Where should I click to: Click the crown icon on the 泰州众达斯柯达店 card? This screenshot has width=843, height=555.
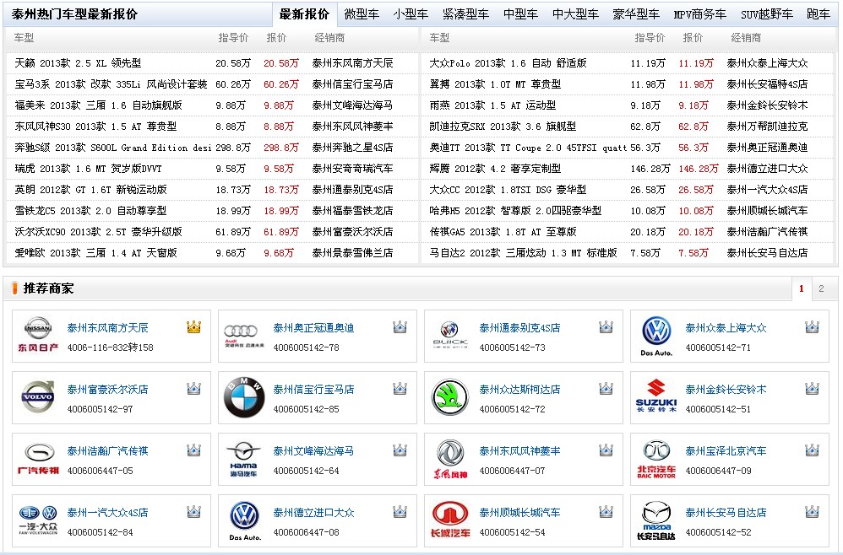click(x=606, y=388)
